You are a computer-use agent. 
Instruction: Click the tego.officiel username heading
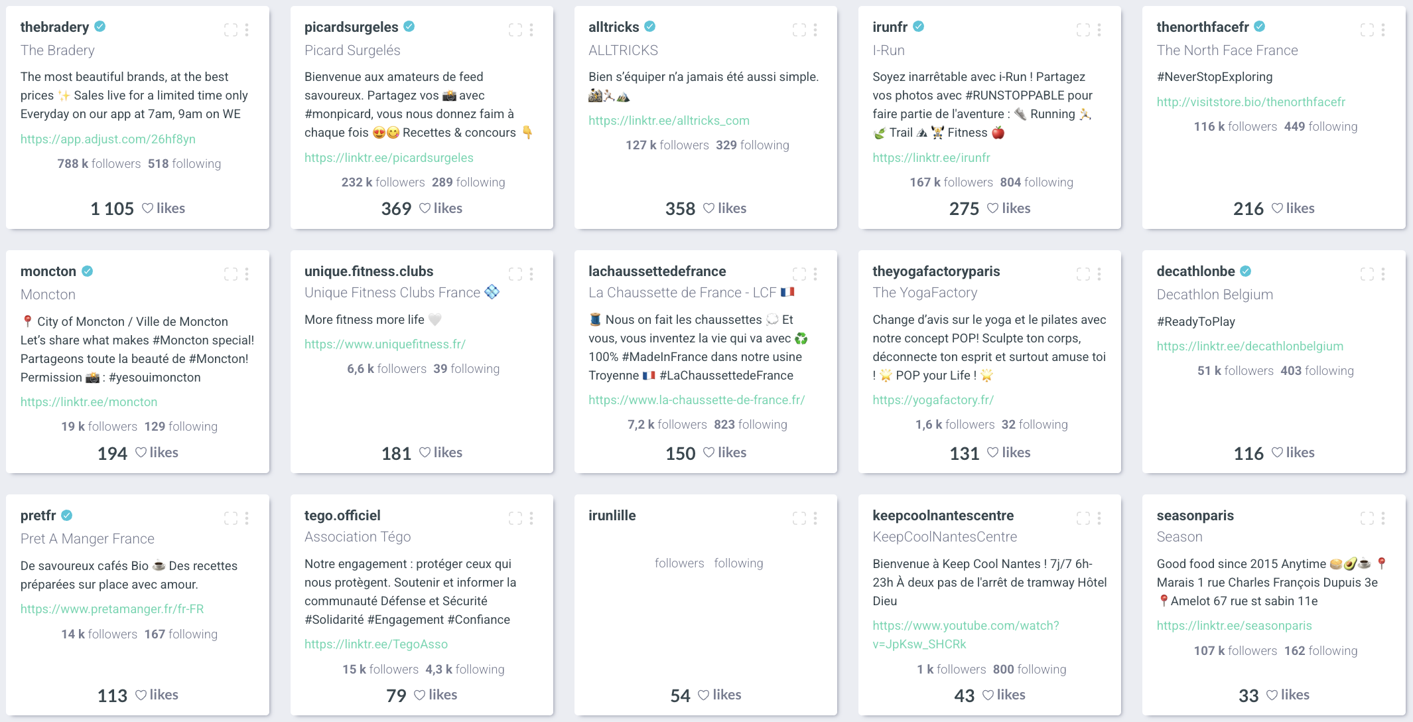pos(342,516)
